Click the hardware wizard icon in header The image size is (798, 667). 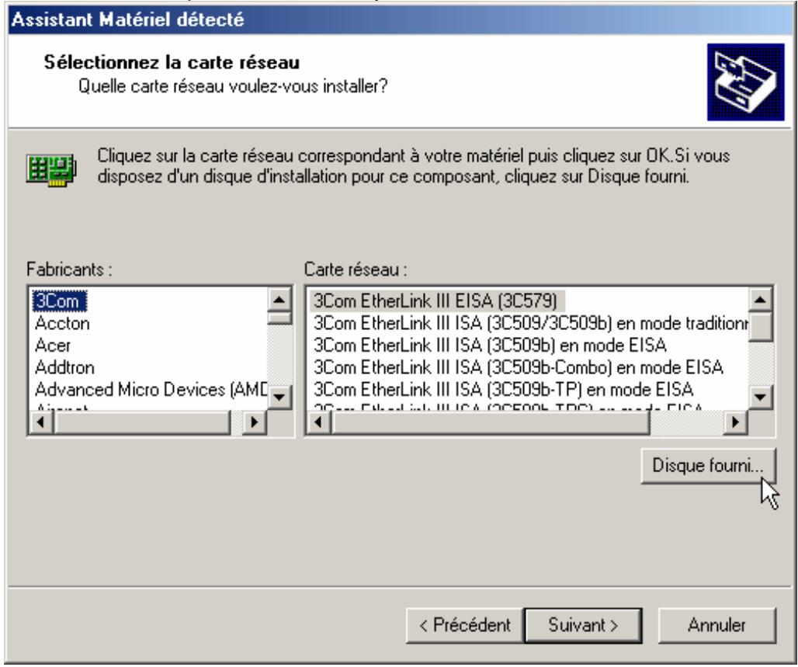click(x=745, y=82)
